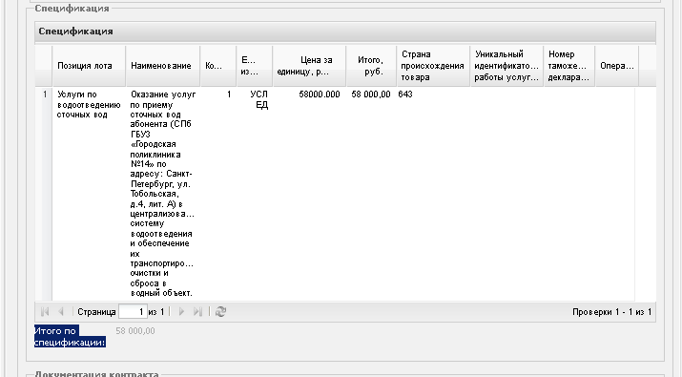Click the 58 000,00 specification total value
The image size is (682, 377).
pos(135,331)
